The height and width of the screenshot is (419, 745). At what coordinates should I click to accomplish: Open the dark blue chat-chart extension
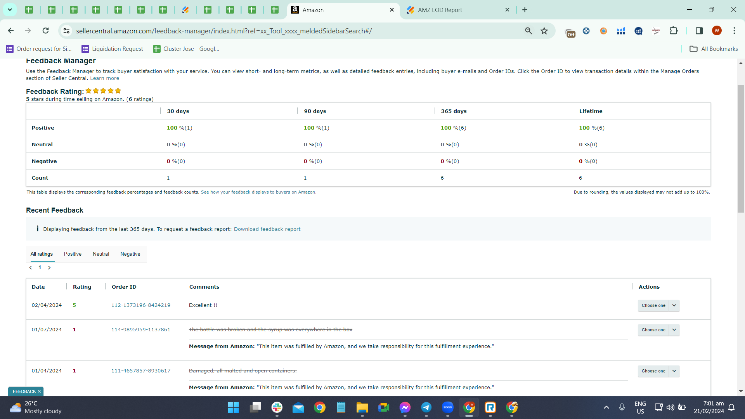(638, 31)
